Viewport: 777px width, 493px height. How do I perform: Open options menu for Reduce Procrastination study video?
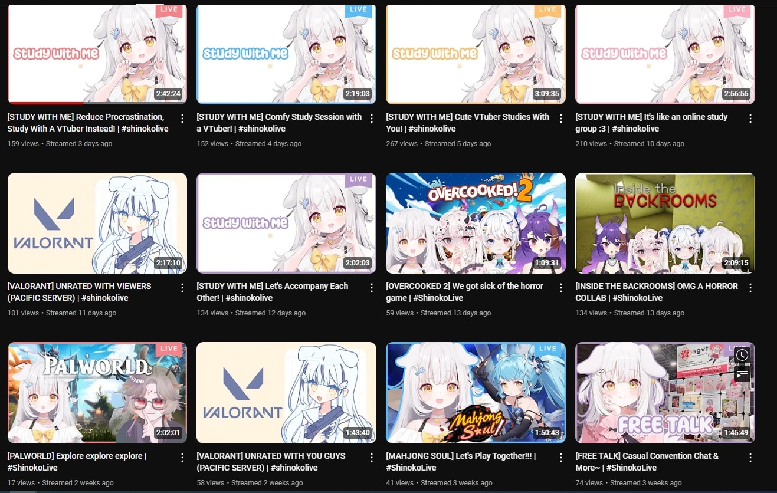coord(182,119)
